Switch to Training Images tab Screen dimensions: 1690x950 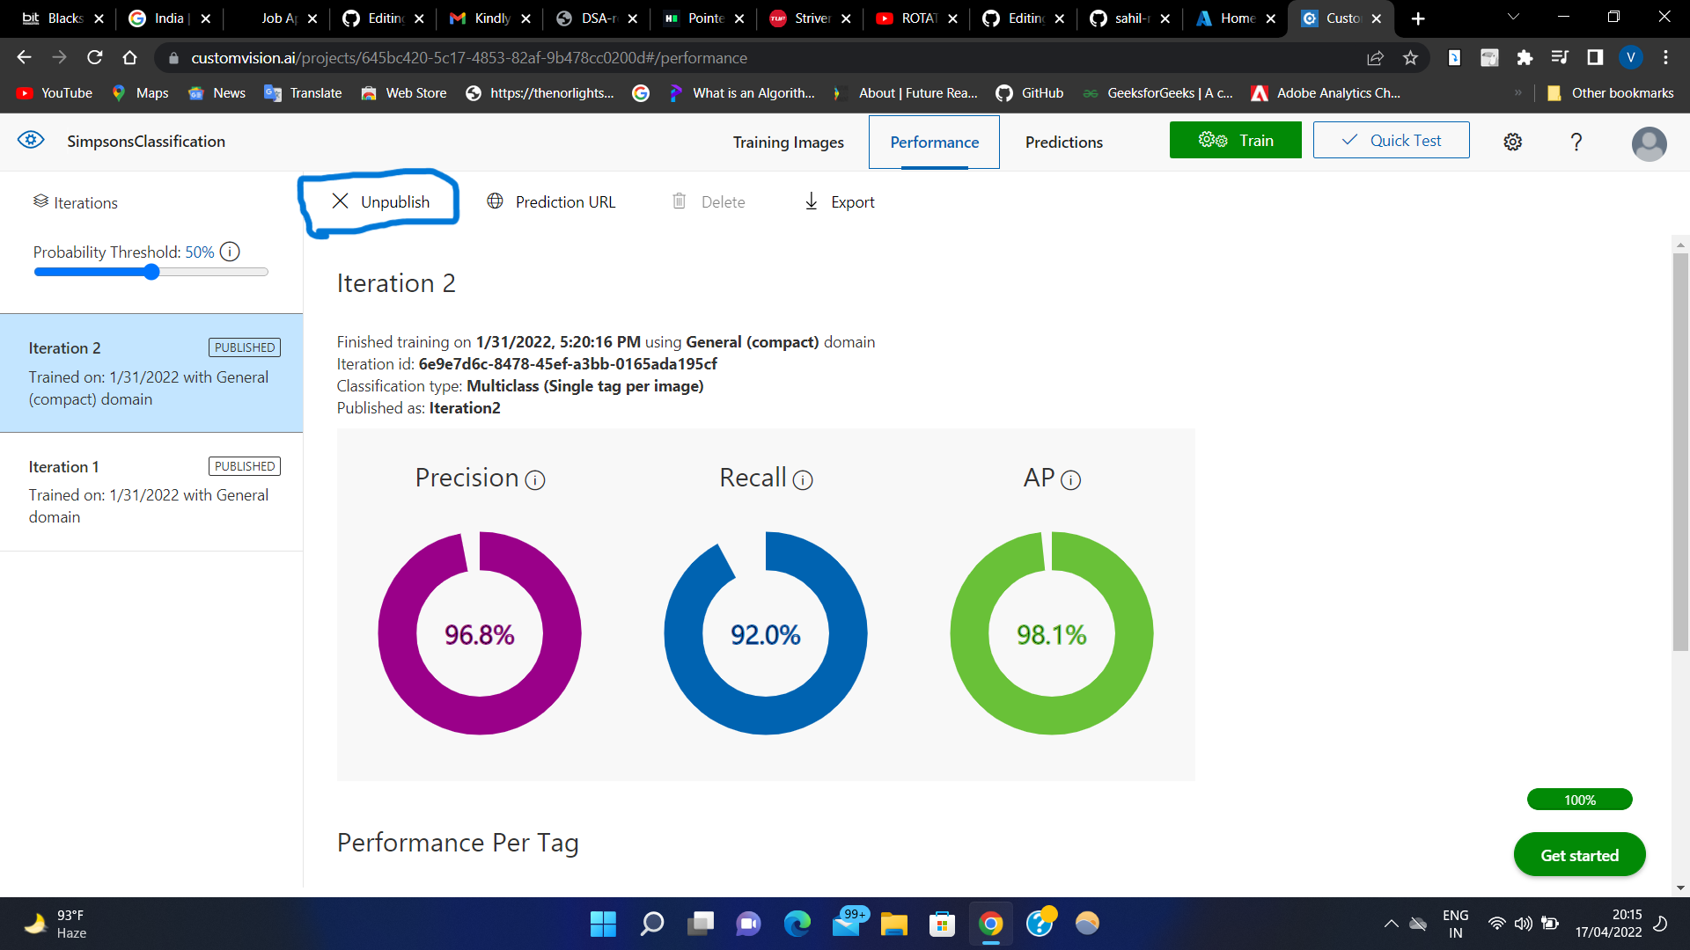pyautogui.click(x=788, y=142)
